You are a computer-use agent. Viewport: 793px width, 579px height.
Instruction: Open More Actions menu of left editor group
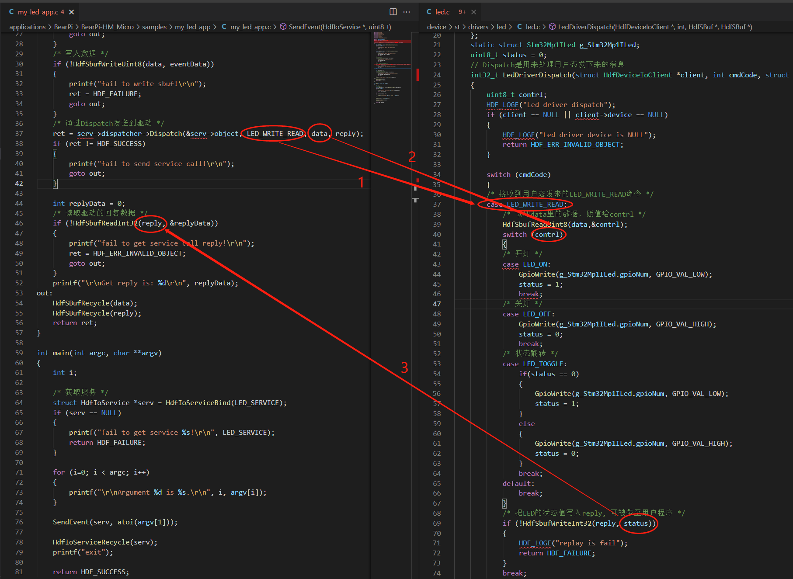(407, 12)
